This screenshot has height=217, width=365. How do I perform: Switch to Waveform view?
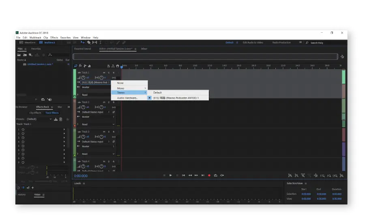(28, 42)
